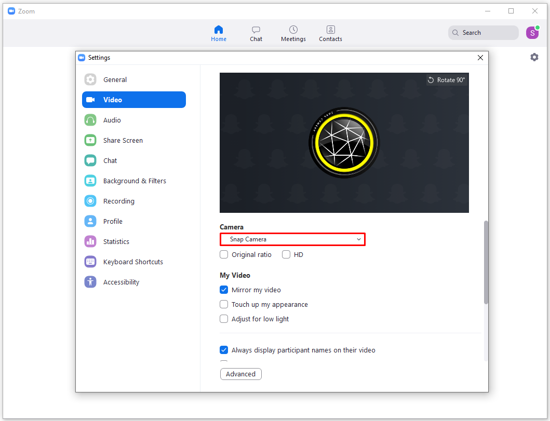This screenshot has width=550, height=421.
Task: Open the Profile person icon
Action: tap(90, 222)
